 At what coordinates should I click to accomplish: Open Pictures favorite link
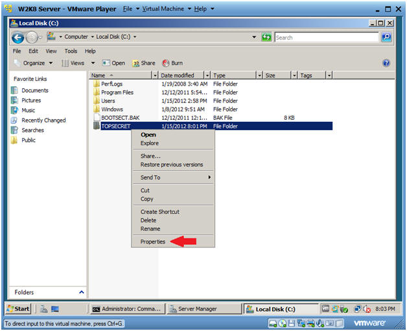coord(26,100)
